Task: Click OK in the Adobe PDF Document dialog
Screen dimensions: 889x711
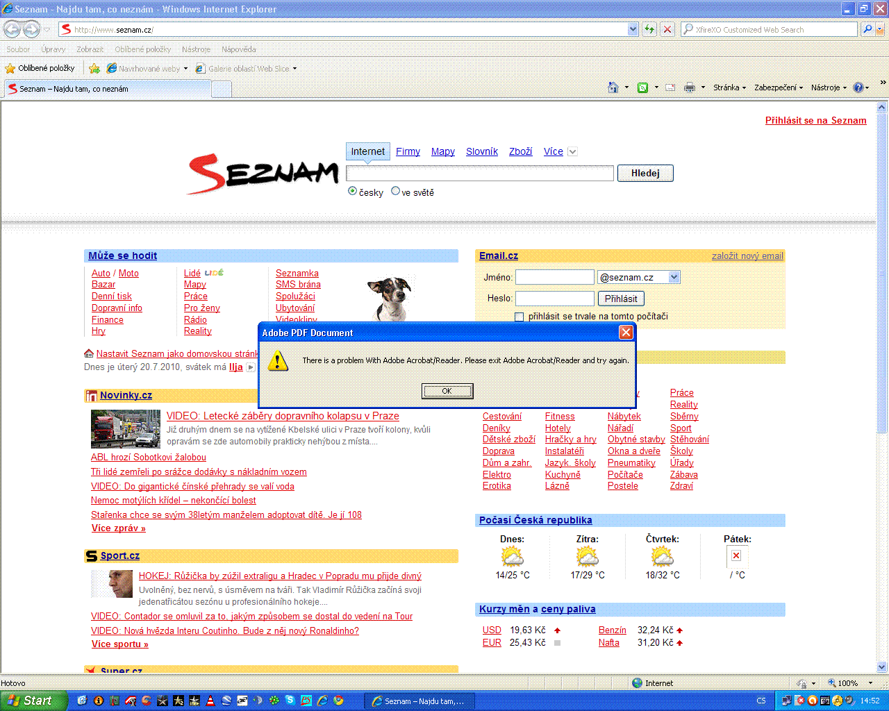Action: click(447, 391)
